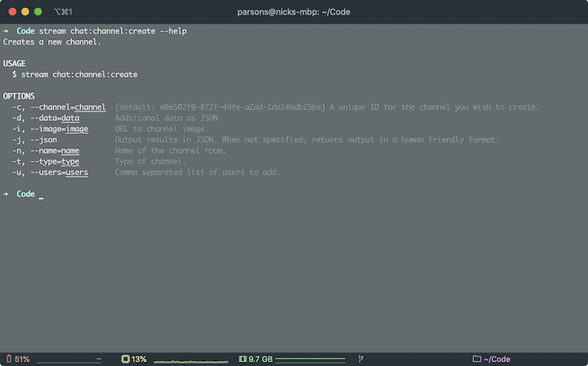Screen dimensions: 588x366
Task: Click the window title parsons@nicks-mbp
Action: (294, 12)
